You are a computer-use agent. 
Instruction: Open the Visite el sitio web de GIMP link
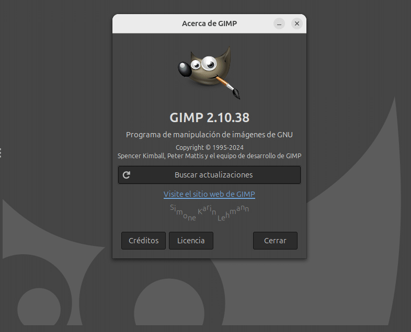click(209, 194)
